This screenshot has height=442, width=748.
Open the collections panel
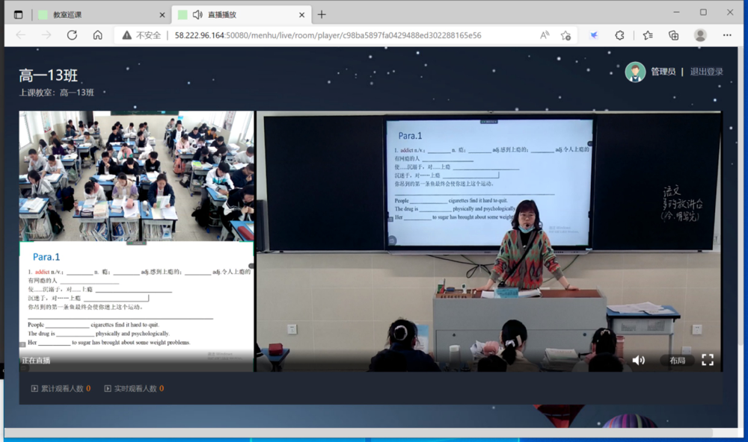pyautogui.click(x=673, y=35)
